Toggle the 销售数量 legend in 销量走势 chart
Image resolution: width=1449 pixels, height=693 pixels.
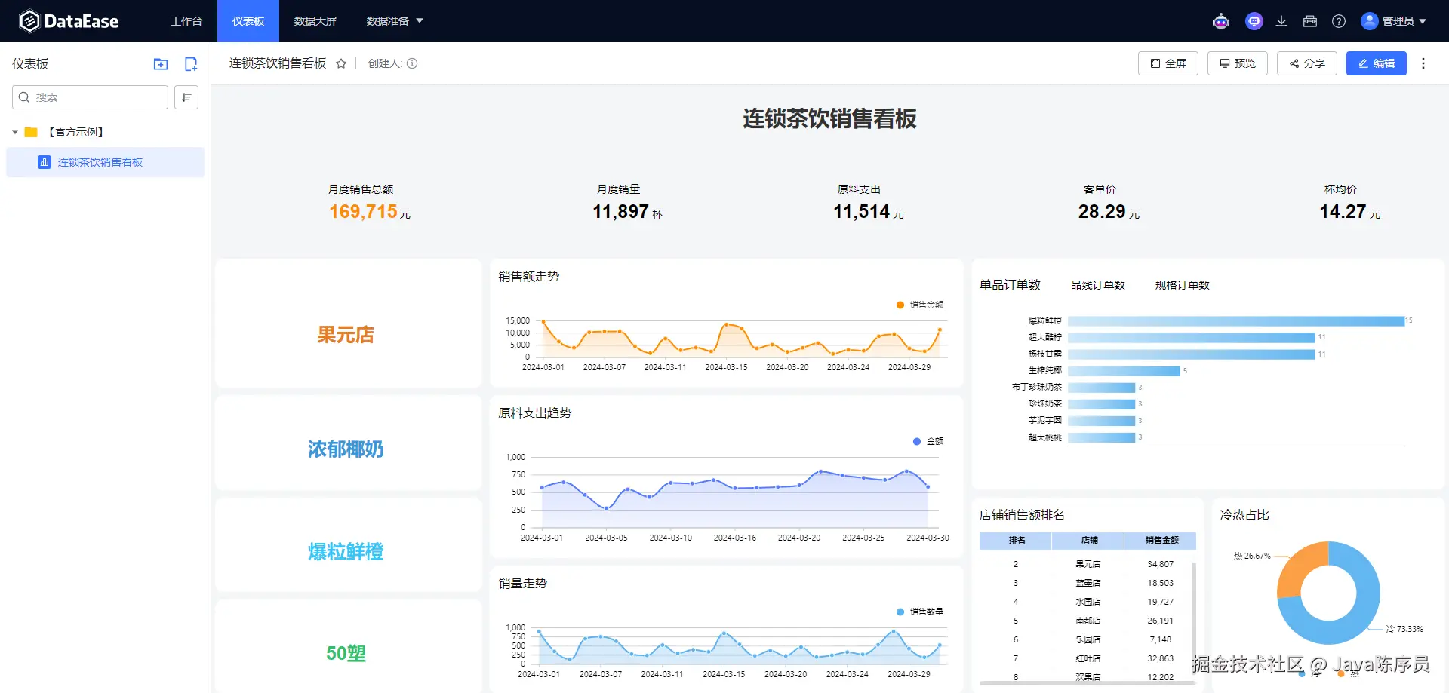(920, 612)
